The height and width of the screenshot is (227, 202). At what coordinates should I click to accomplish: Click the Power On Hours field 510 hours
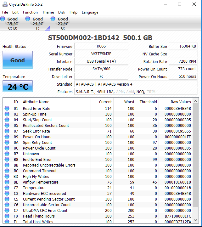click(183, 76)
